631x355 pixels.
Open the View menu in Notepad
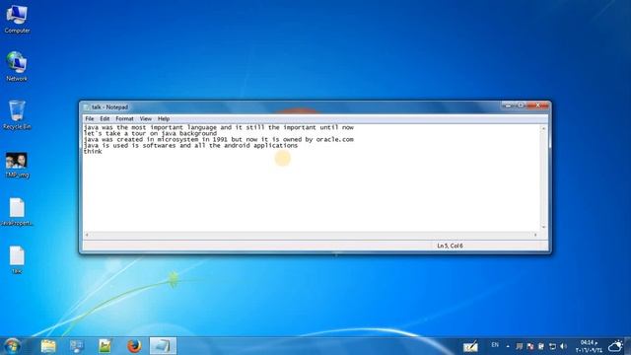(145, 118)
